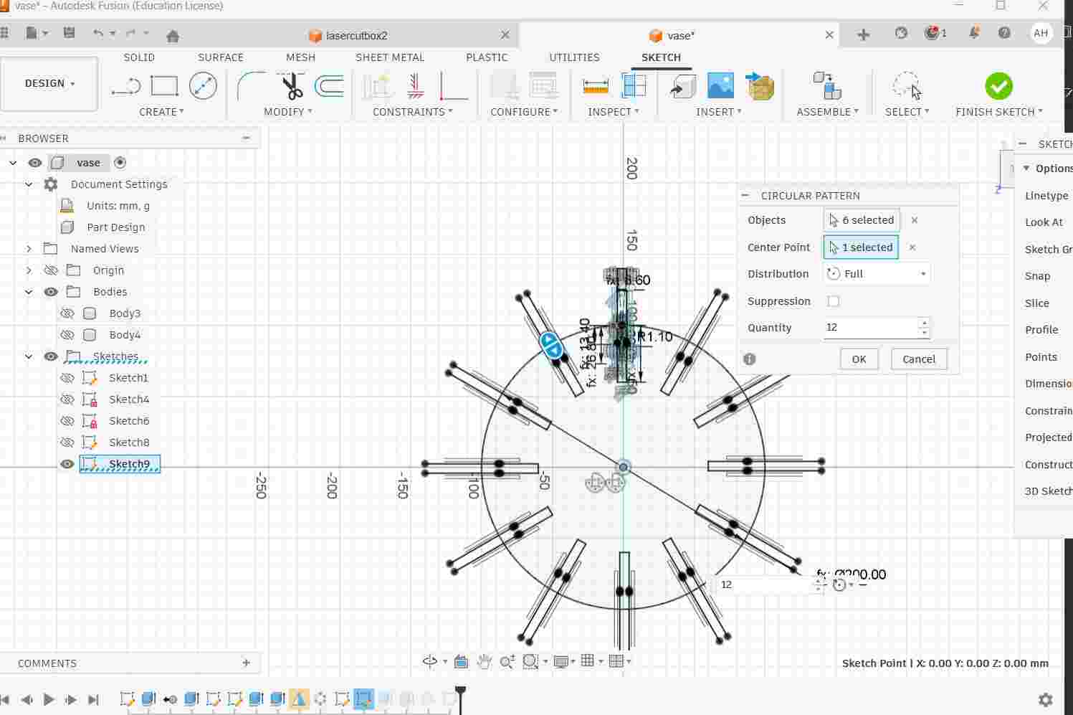The width and height of the screenshot is (1073, 715).
Task: Switch to the SOLID tab
Action: 139,57
